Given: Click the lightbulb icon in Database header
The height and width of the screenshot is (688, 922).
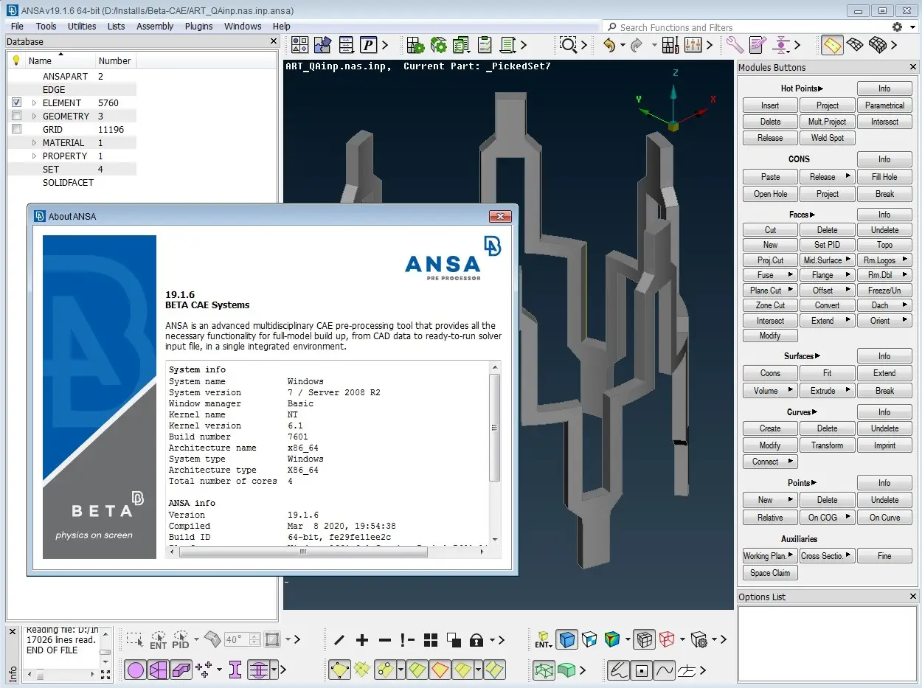Looking at the screenshot, I should tap(16, 60).
